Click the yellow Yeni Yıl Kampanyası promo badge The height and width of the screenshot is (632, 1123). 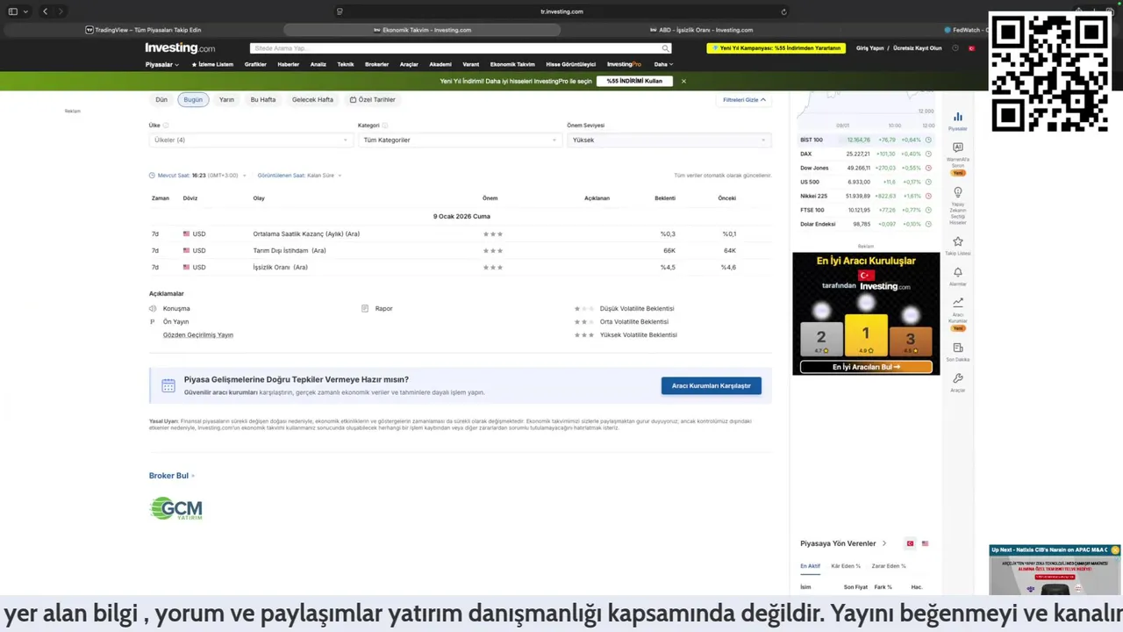coord(776,48)
